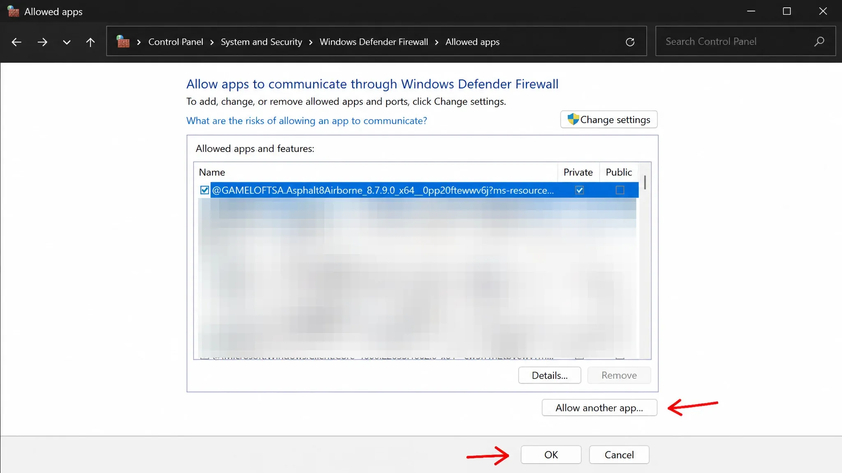
Task: Toggle Private checkbox for Asphalt8Airborne
Action: point(579,190)
